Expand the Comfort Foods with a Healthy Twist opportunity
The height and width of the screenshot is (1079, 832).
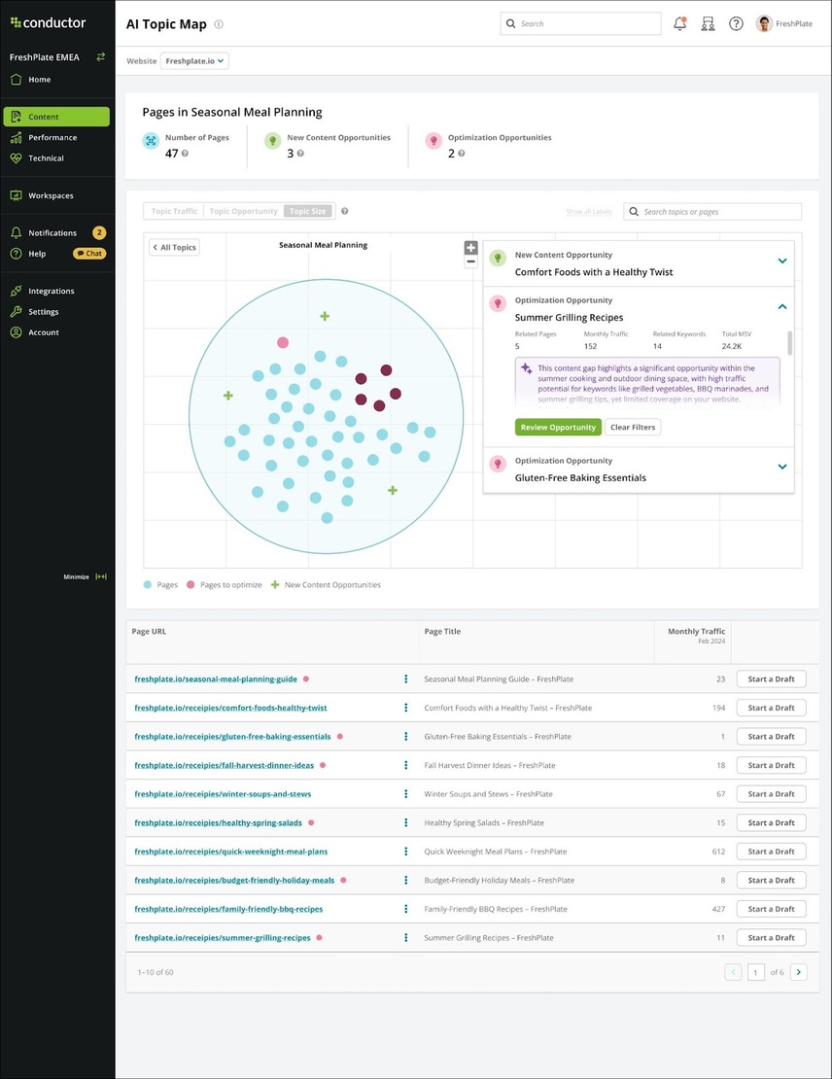pyautogui.click(x=781, y=261)
